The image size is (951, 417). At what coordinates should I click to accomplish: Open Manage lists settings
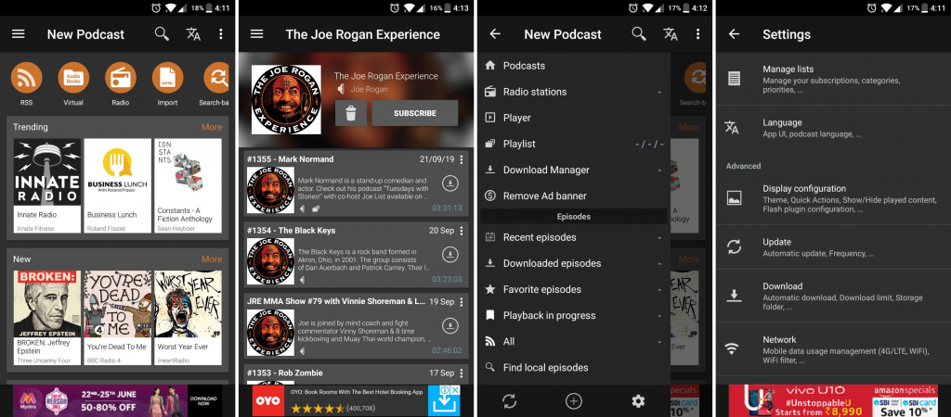click(x=833, y=79)
